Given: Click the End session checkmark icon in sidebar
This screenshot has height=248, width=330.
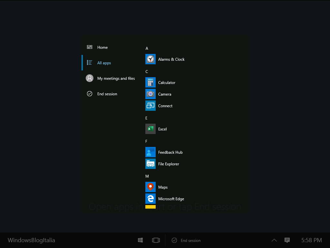Looking at the screenshot, I should coord(90,94).
